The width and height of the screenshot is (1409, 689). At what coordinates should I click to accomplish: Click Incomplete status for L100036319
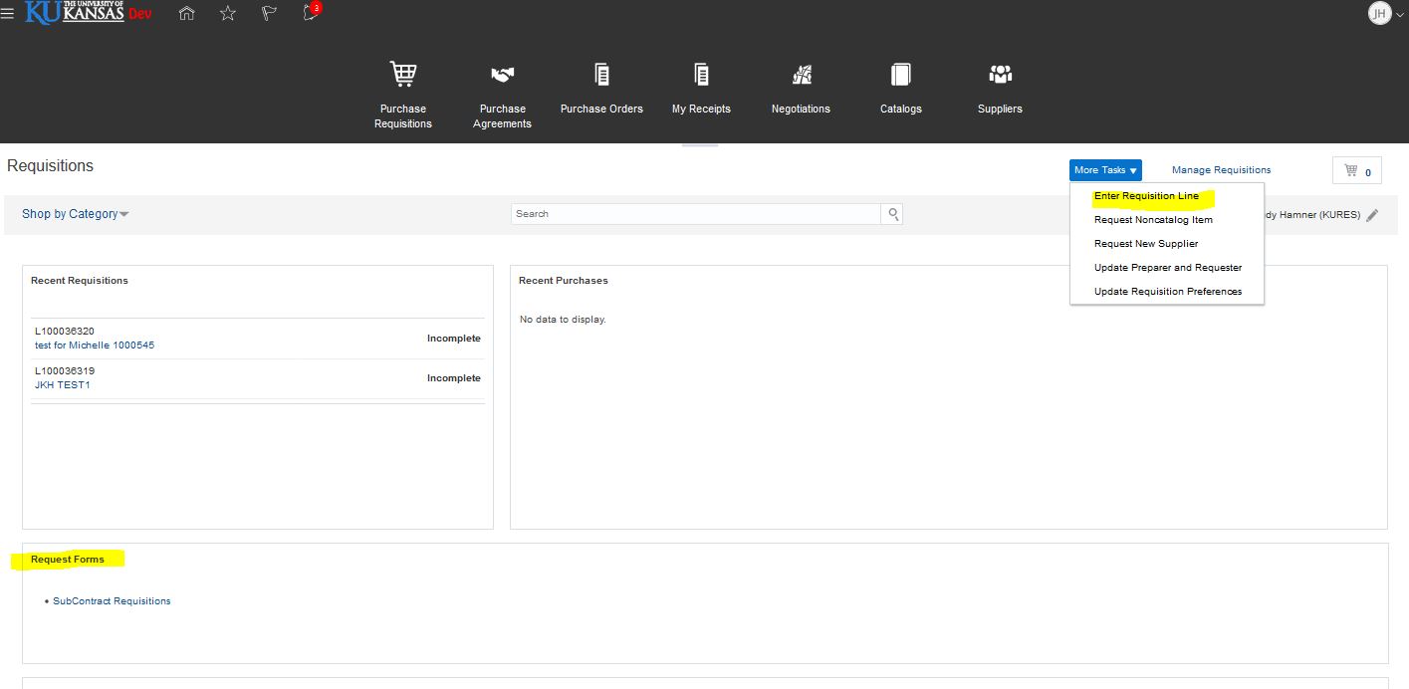[x=454, y=378]
